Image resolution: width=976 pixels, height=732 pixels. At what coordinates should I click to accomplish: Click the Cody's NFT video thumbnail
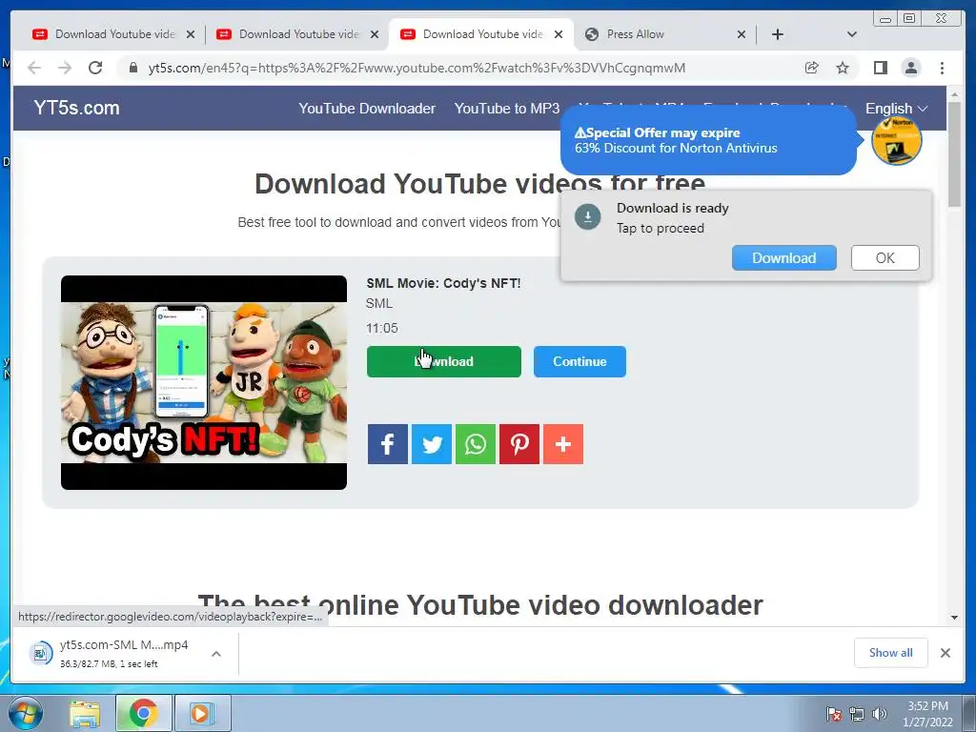click(x=204, y=382)
